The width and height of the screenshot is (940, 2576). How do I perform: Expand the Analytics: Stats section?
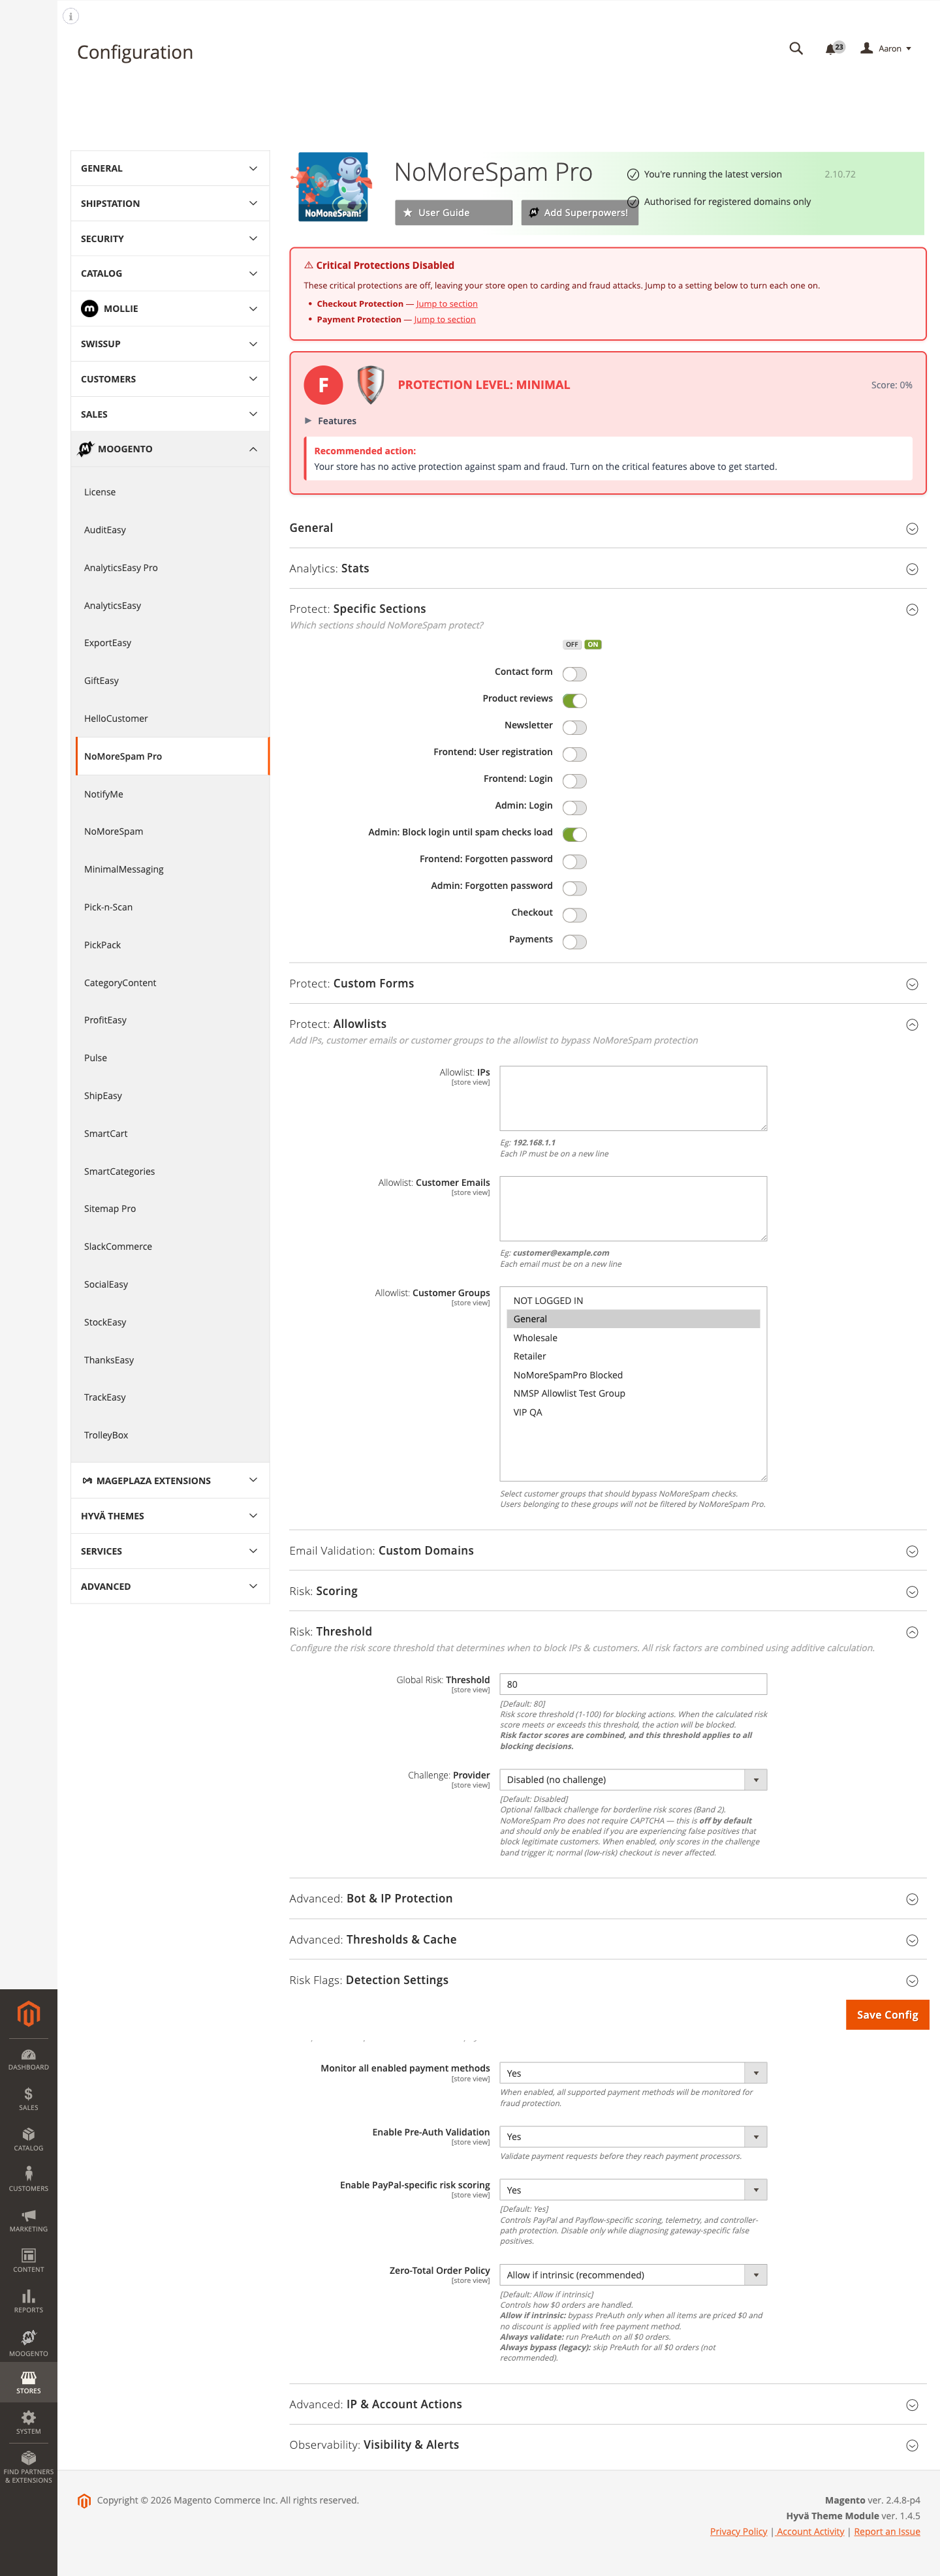click(x=607, y=568)
